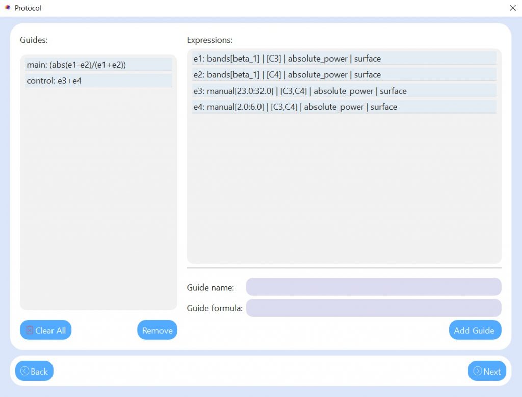This screenshot has height=397, width=522.
Task: Select the main guide entry
Action: point(99,65)
